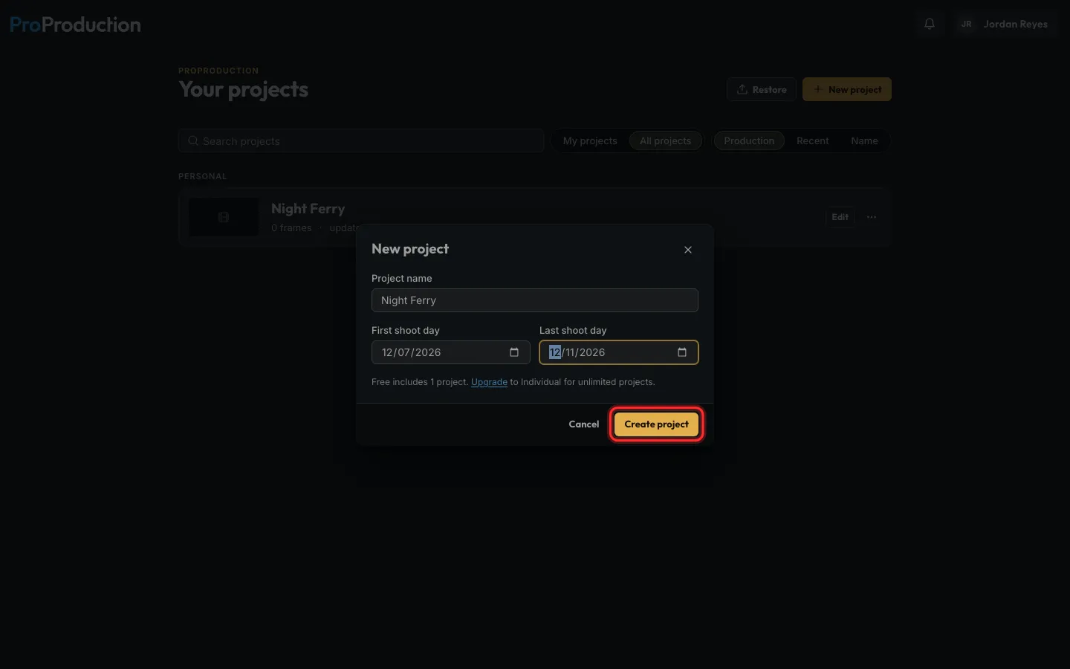This screenshot has height=669, width=1070.
Task: Select the month in Last shoot day
Action: pyautogui.click(x=555, y=352)
